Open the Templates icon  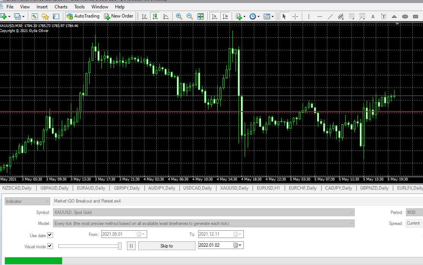tap(266, 16)
